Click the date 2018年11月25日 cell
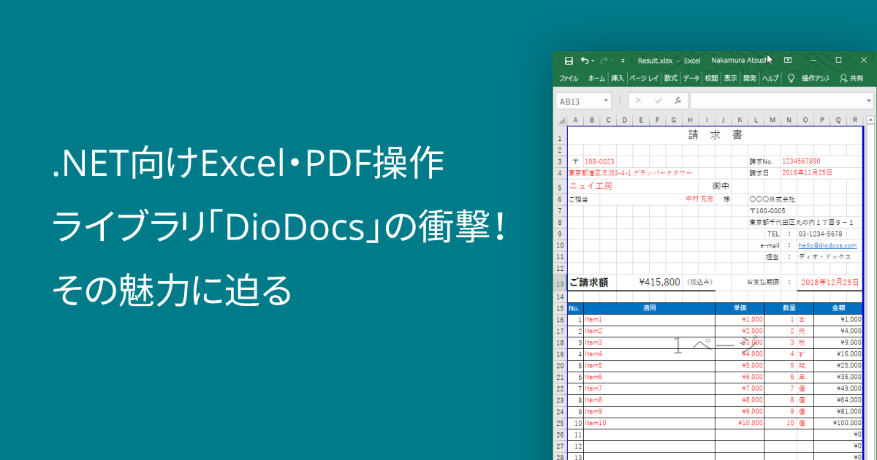This screenshot has height=460, width=877. pyautogui.click(x=808, y=172)
